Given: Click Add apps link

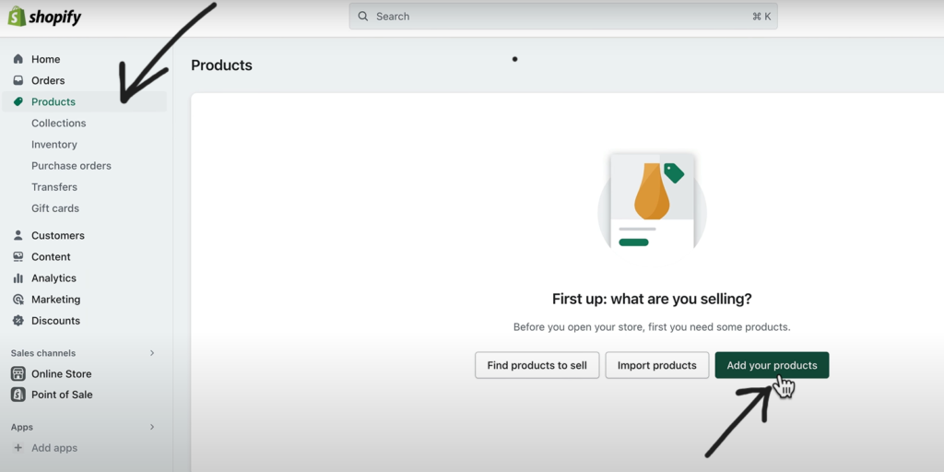Looking at the screenshot, I should [54, 448].
